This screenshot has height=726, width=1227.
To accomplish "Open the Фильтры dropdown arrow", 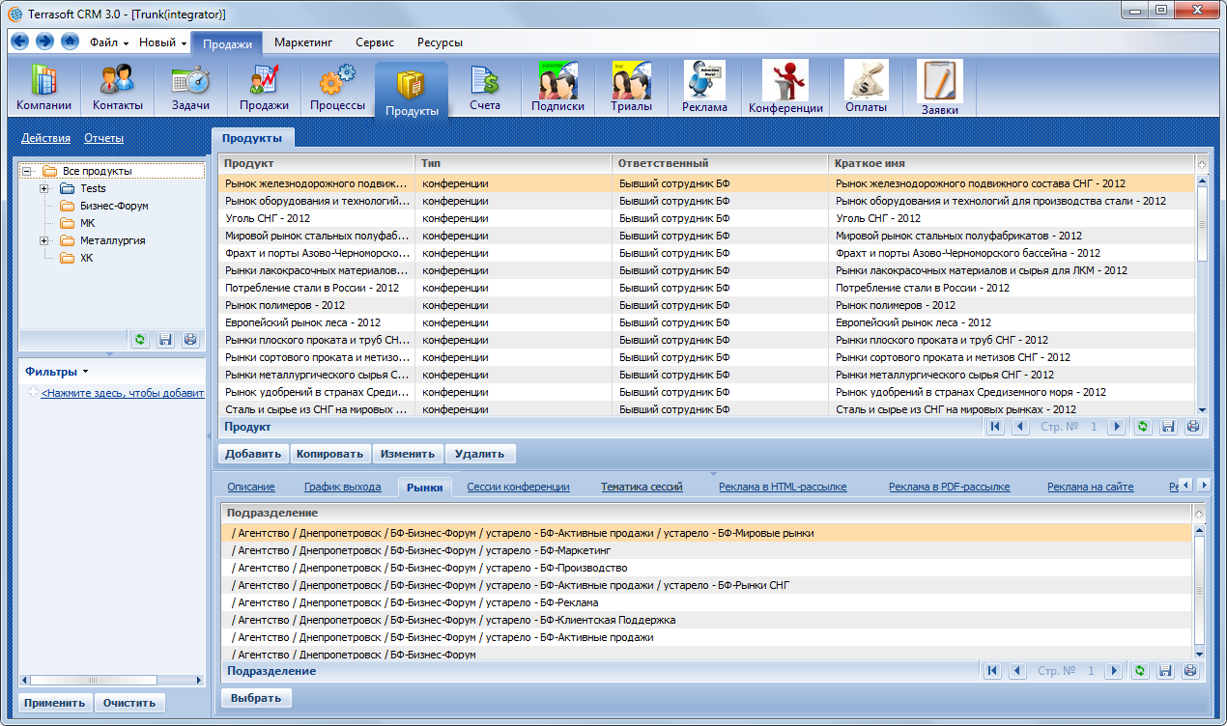I will tap(85, 372).
